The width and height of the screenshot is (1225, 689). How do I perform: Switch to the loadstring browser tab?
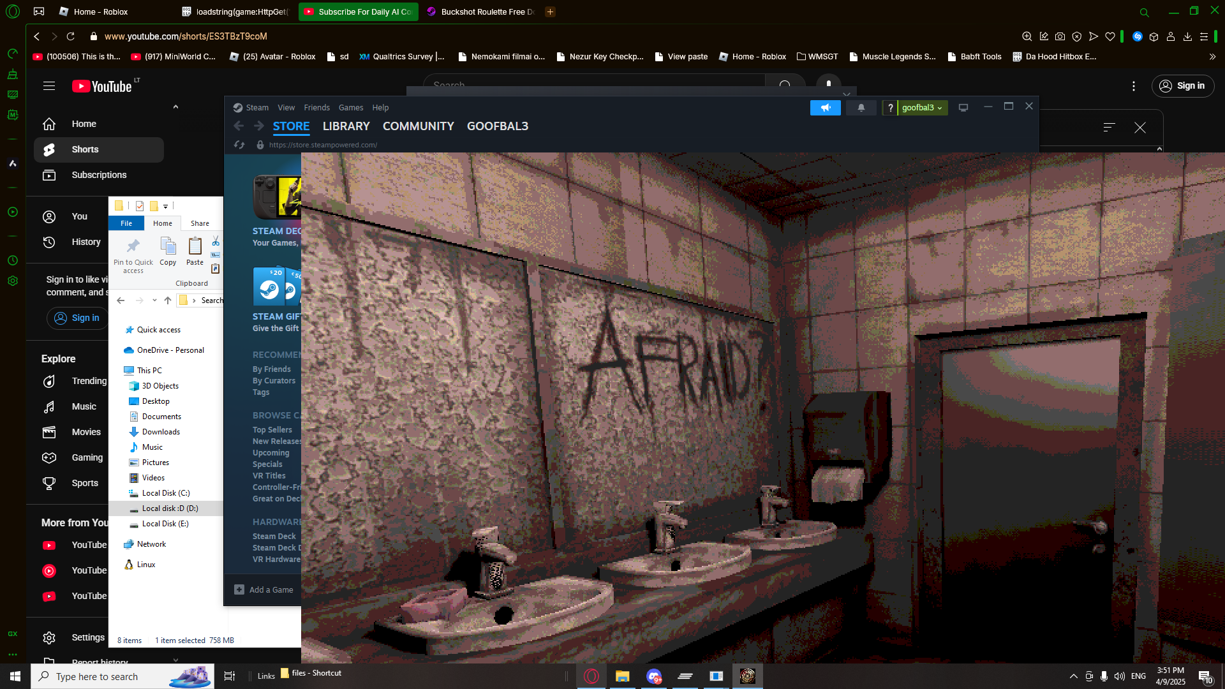(x=235, y=11)
